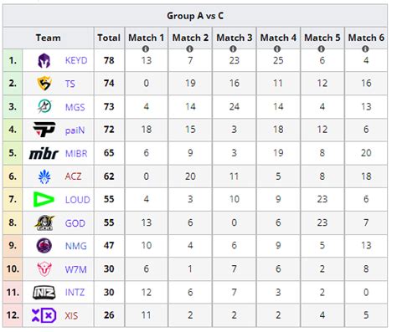Click the GOD team logo
The width and height of the screenshot is (397, 332).
(x=44, y=222)
